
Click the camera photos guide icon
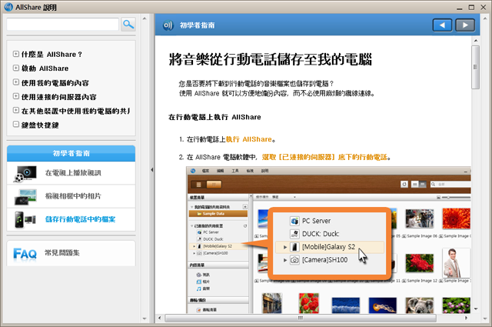coord(25,197)
